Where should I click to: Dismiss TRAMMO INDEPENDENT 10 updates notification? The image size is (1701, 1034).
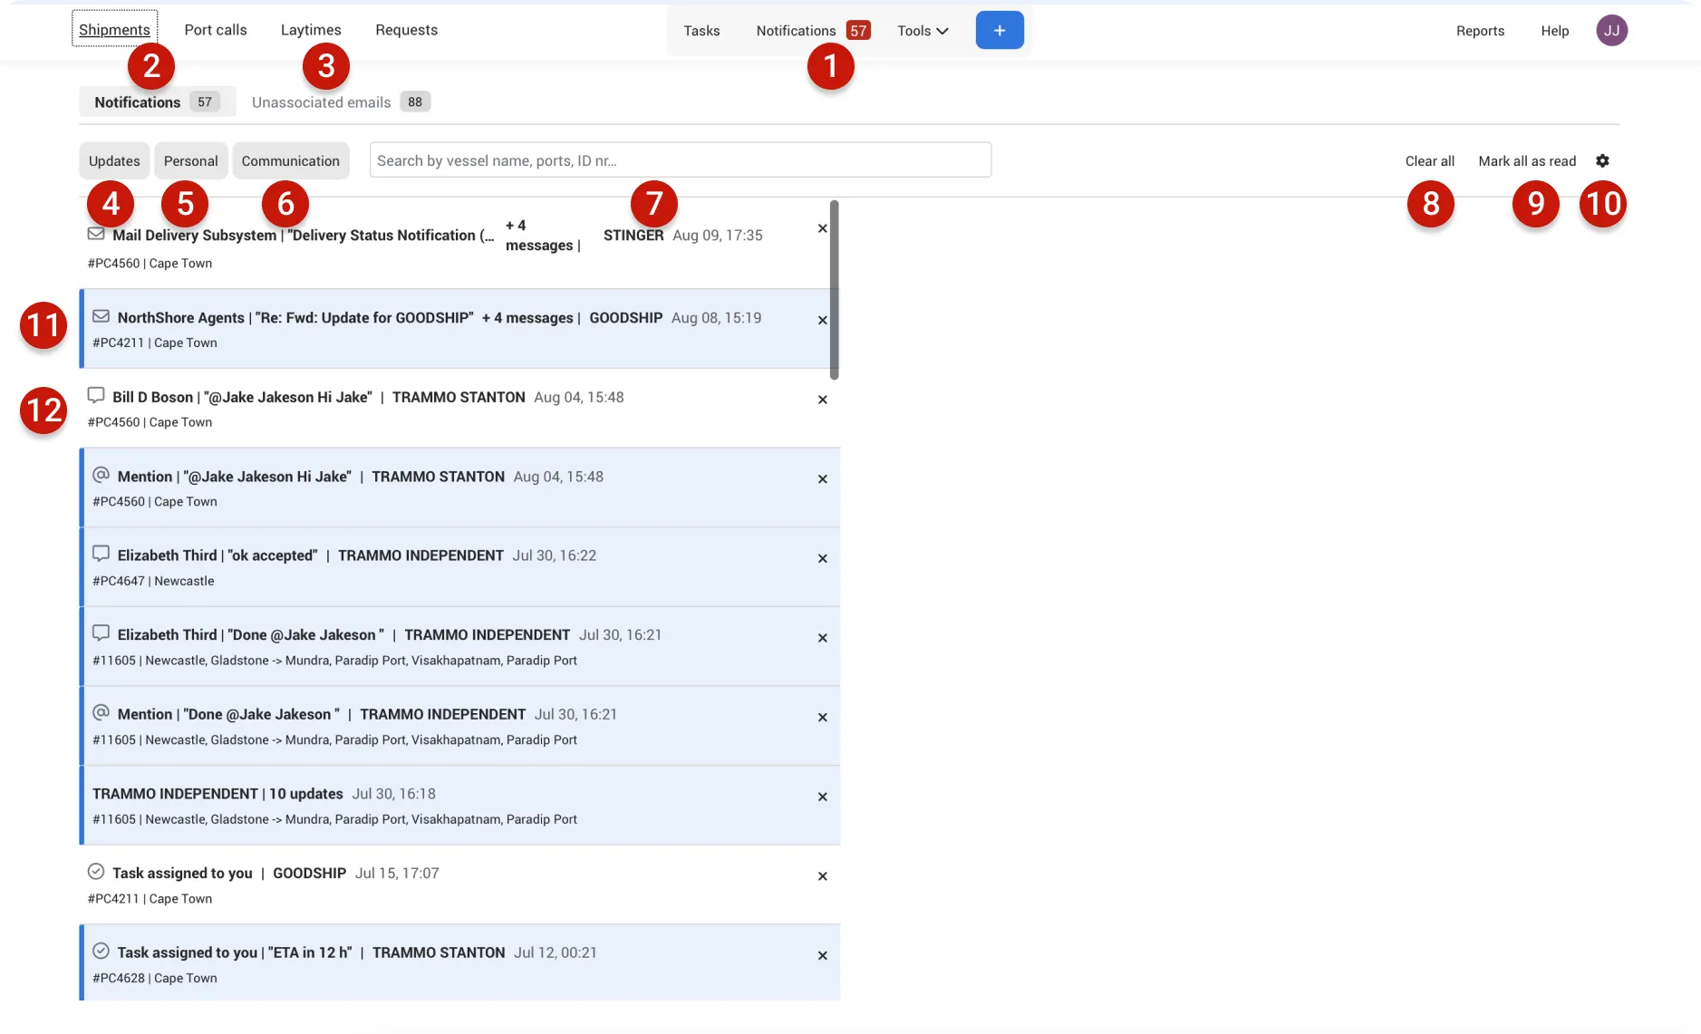[x=822, y=797]
